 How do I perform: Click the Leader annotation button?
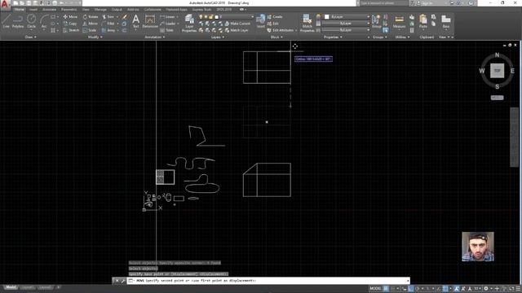(x=169, y=24)
